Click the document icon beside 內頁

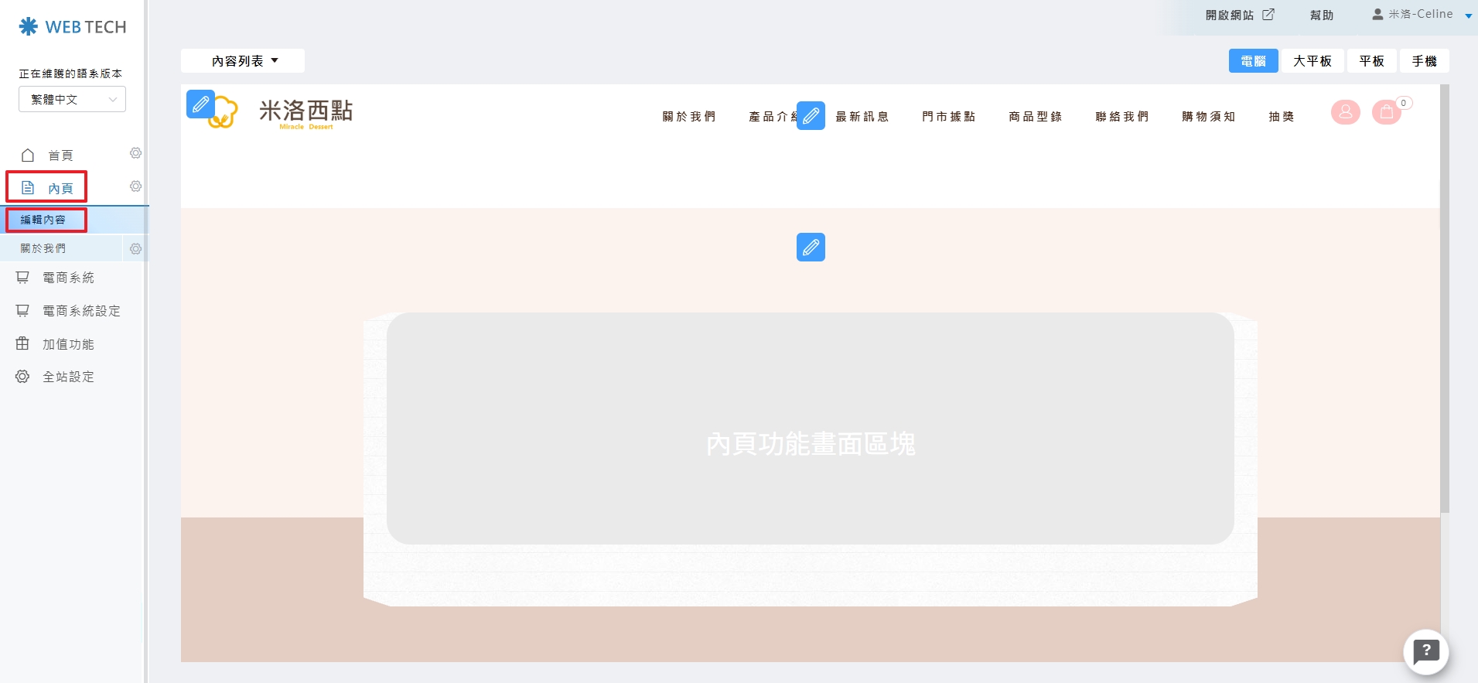[28, 188]
